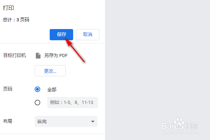
Task: Click the 打印 dialog heading
Action: [8, 8]
